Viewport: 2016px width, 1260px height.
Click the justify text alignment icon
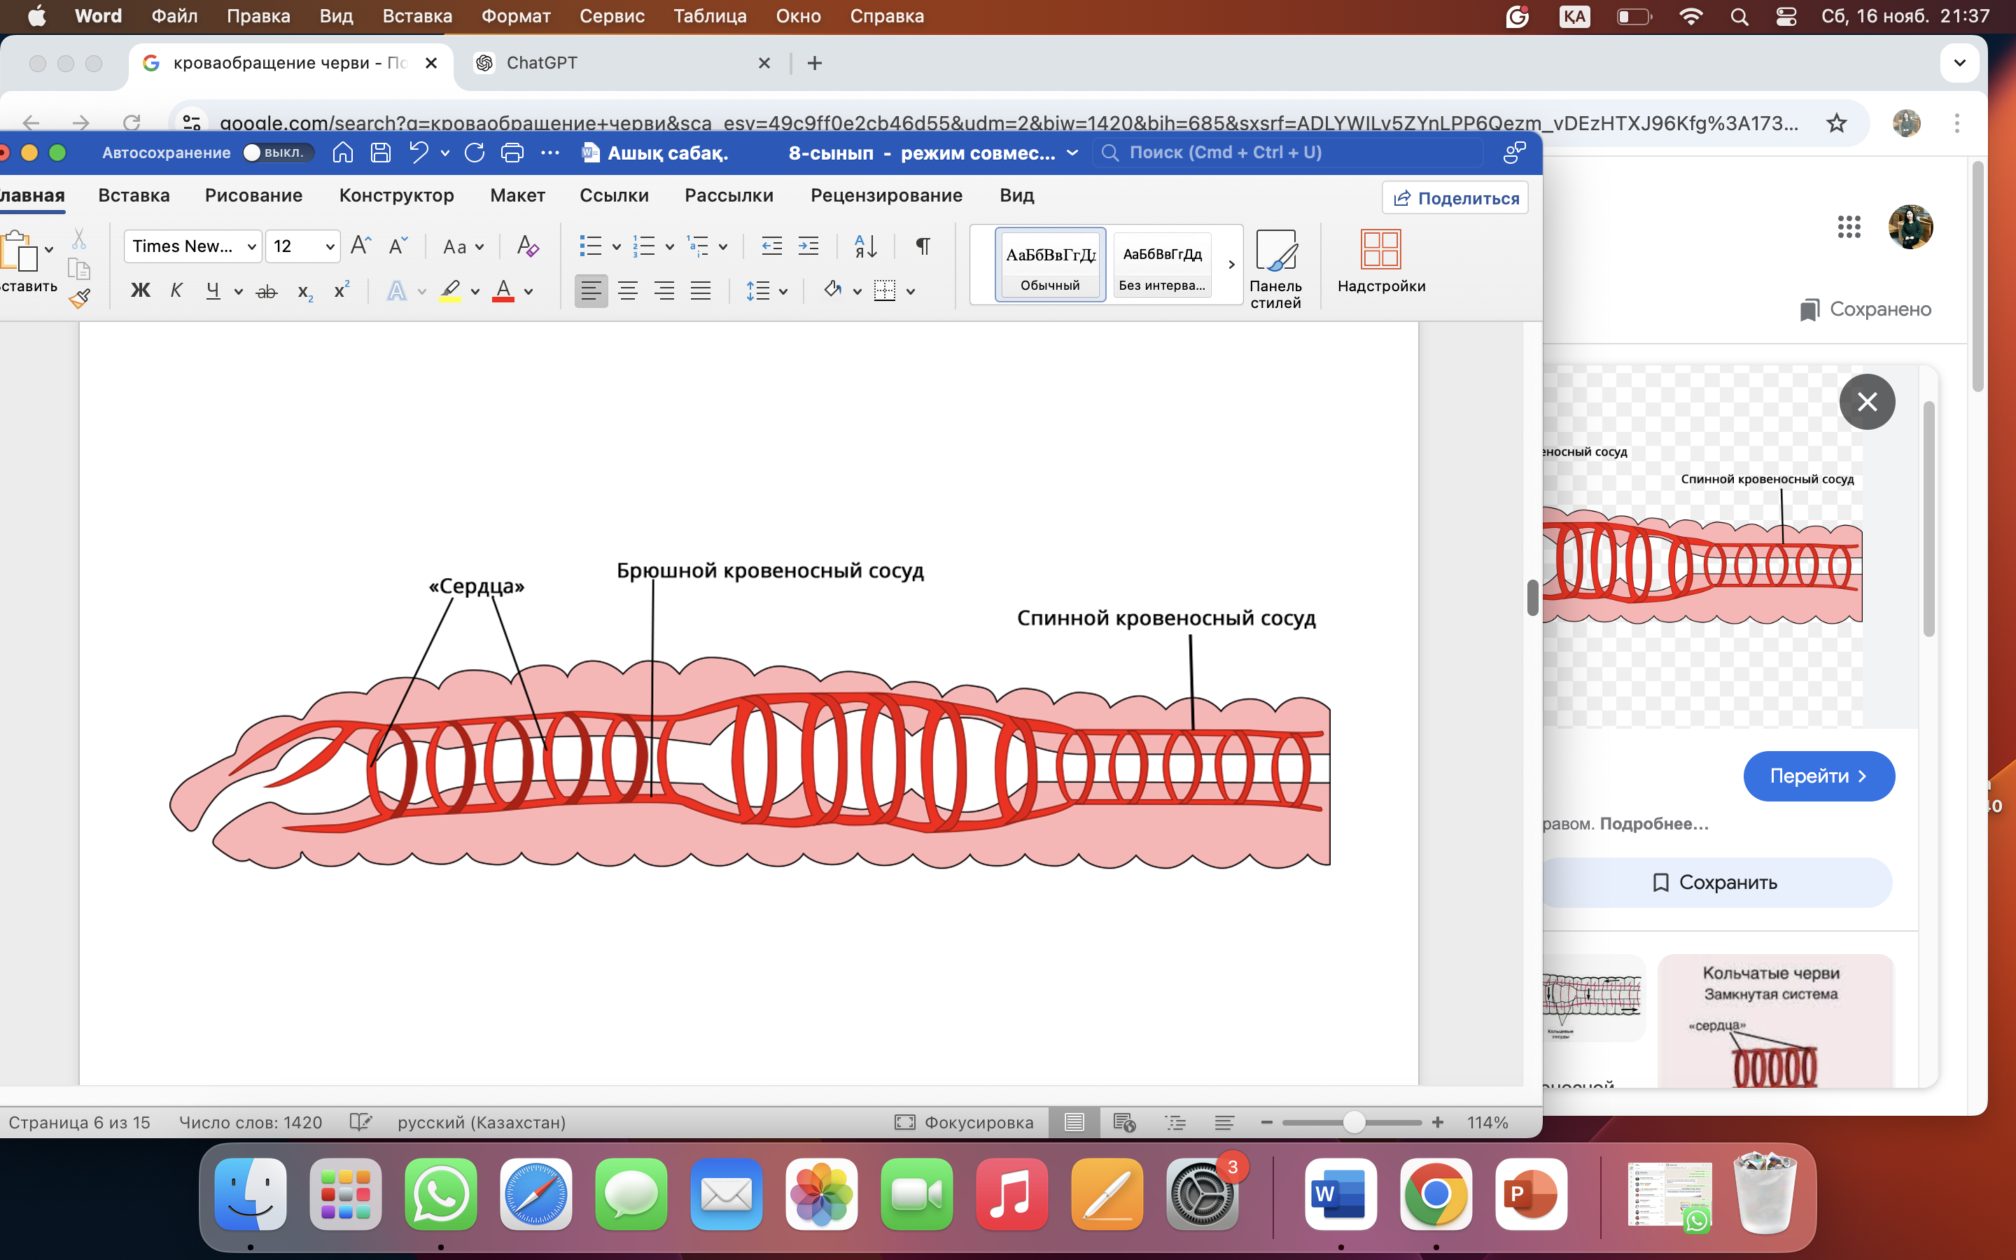[701, 290]
